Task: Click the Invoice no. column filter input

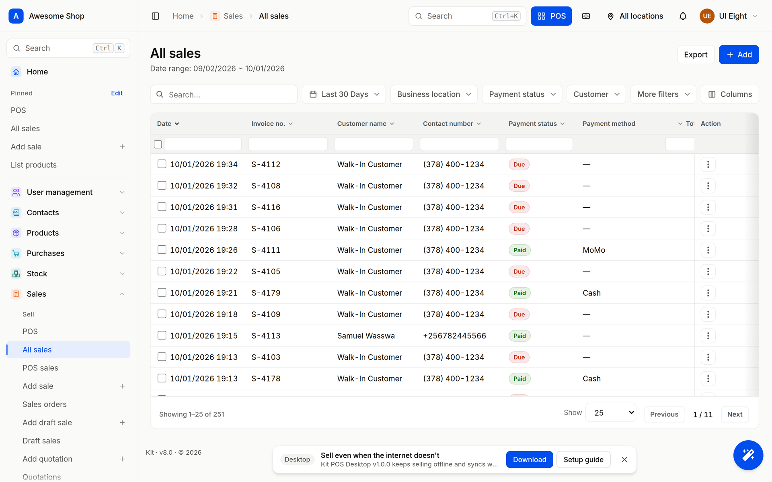Action: 288,144
